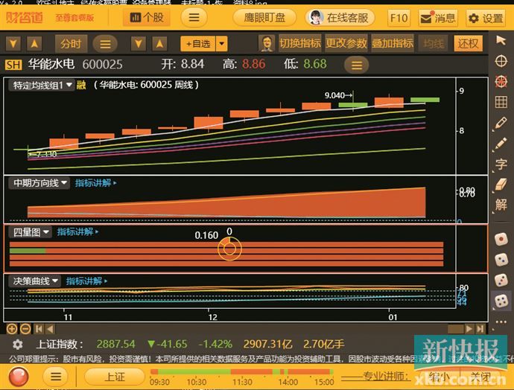Expand the 四量图 dropdown
This screenshot has height=390, width=514.
(x=30, y=232)
